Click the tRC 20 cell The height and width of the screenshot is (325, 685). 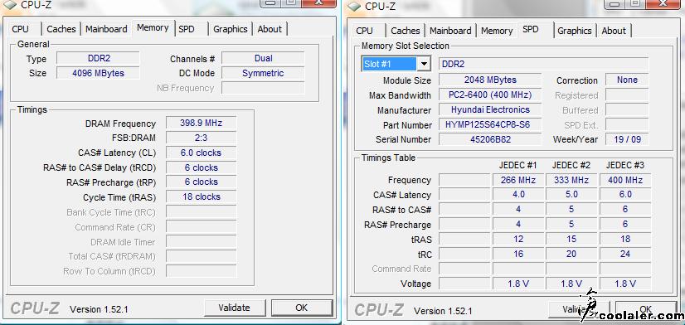tap(571, 254)
